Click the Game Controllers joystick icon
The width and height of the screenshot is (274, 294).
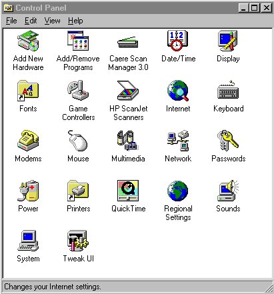pyautogui.click(x=78, y=91)
